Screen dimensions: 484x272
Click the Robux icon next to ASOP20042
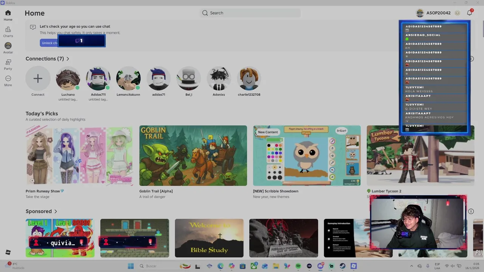[x=457, y=13]
